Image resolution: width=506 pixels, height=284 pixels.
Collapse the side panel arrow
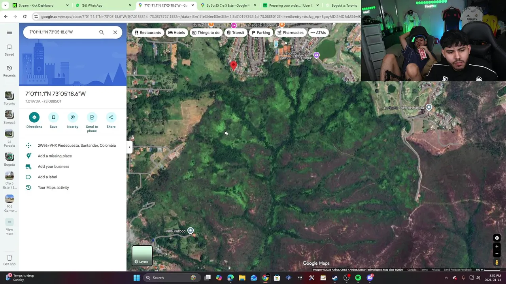(x=129, y=147)
